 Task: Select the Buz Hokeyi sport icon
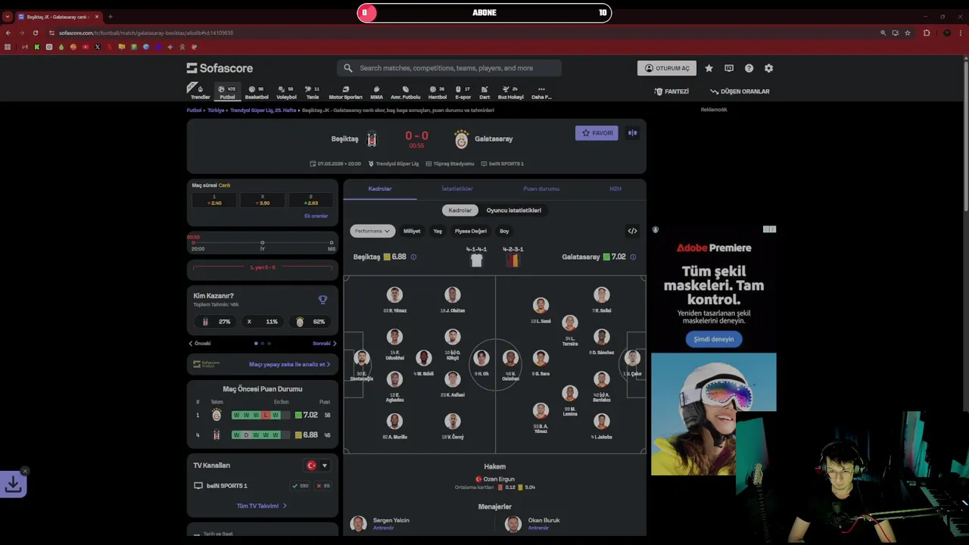coord(510,92)
